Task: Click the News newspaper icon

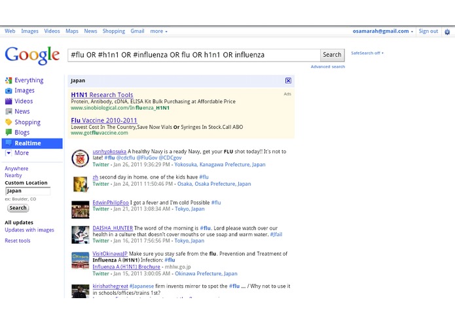Action: [x=9, y=112]
